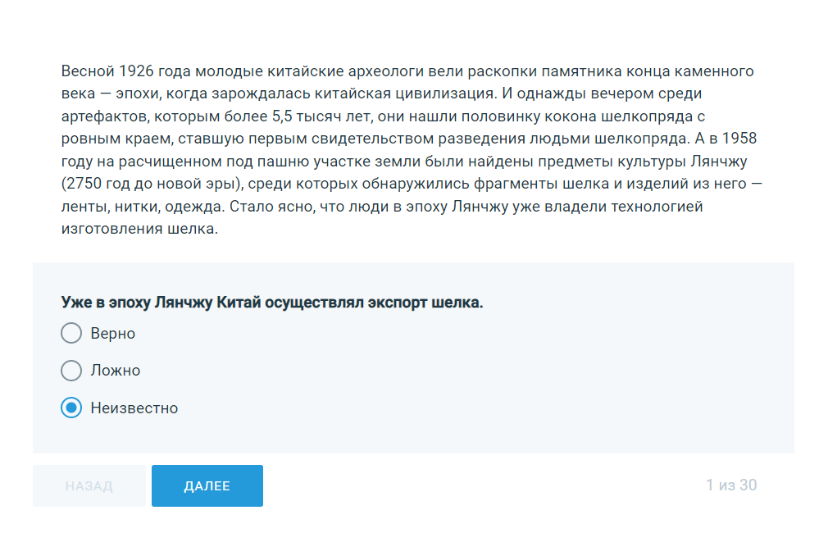Select the "Верно" radio button

(x=71, y=334)
